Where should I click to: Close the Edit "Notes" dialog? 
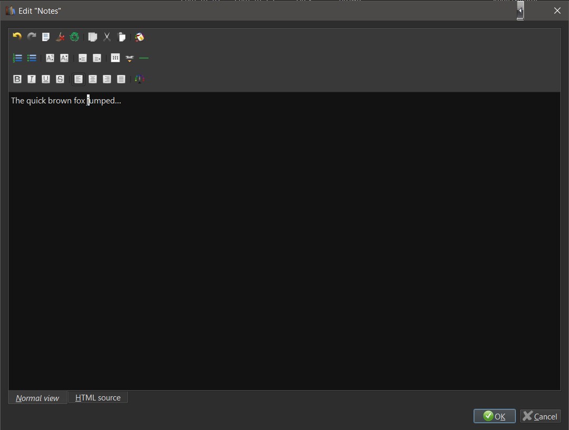click(557, 11)
